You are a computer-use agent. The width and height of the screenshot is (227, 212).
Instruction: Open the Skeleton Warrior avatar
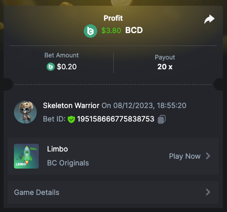point(25,112)
